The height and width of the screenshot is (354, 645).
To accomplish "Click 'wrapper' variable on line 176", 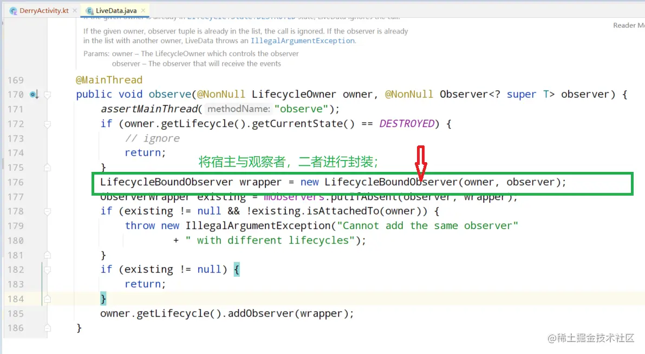I will point(260,182).
